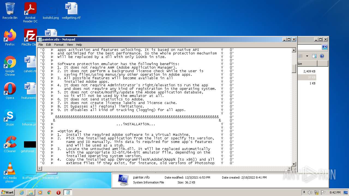Open the Google Chrome desktop shortcut
349x196 pixels.
(10, 66)
